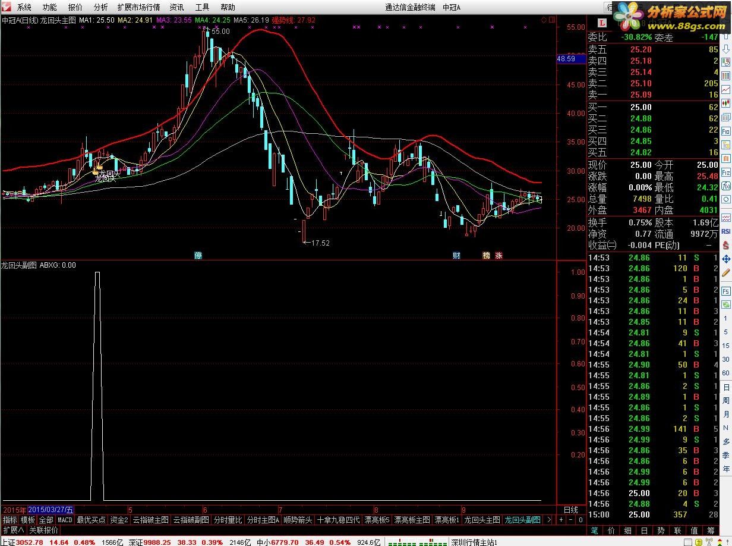Screen dimensions: 732x546
Task: Select the pencil drawing tool icon
Action: point(725,272)
